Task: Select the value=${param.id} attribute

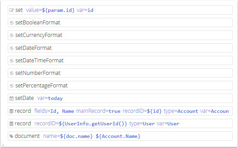Action: coord(50,10)
